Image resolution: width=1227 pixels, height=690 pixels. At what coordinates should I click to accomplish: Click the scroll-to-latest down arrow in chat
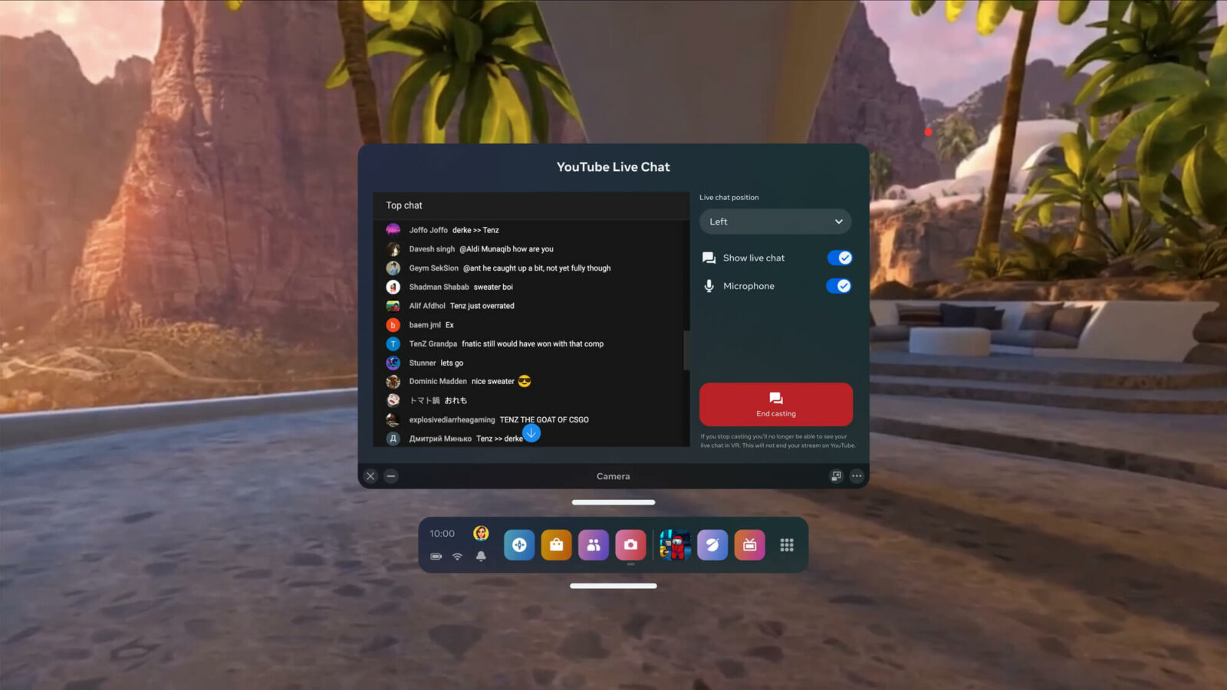[x=531, y=433]
